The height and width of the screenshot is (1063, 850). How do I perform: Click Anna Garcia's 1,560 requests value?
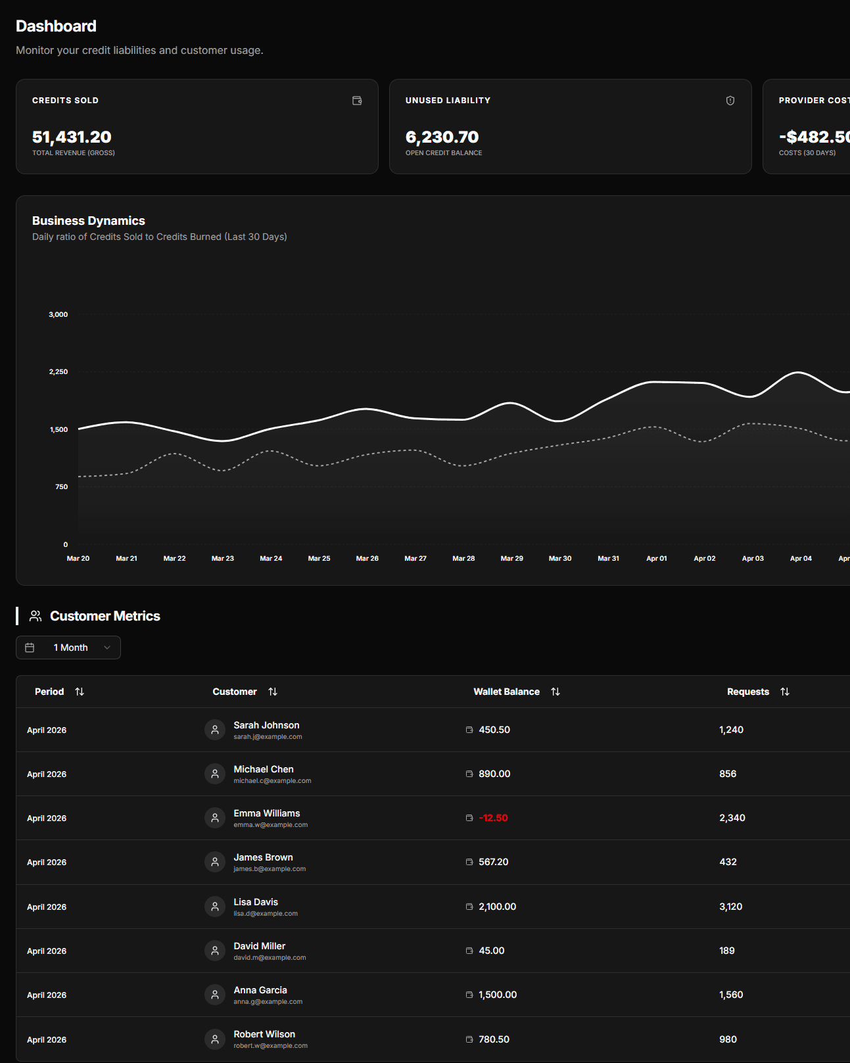click(x=731, y=995)
